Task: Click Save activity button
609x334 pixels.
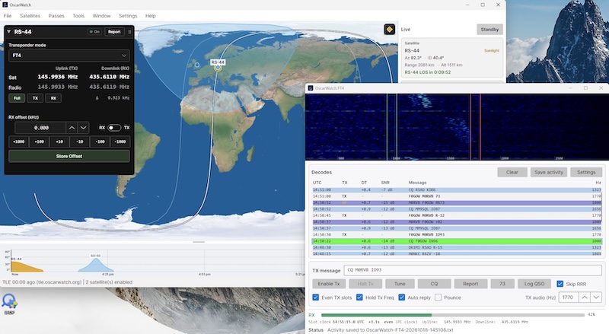Action: (549, 172)
